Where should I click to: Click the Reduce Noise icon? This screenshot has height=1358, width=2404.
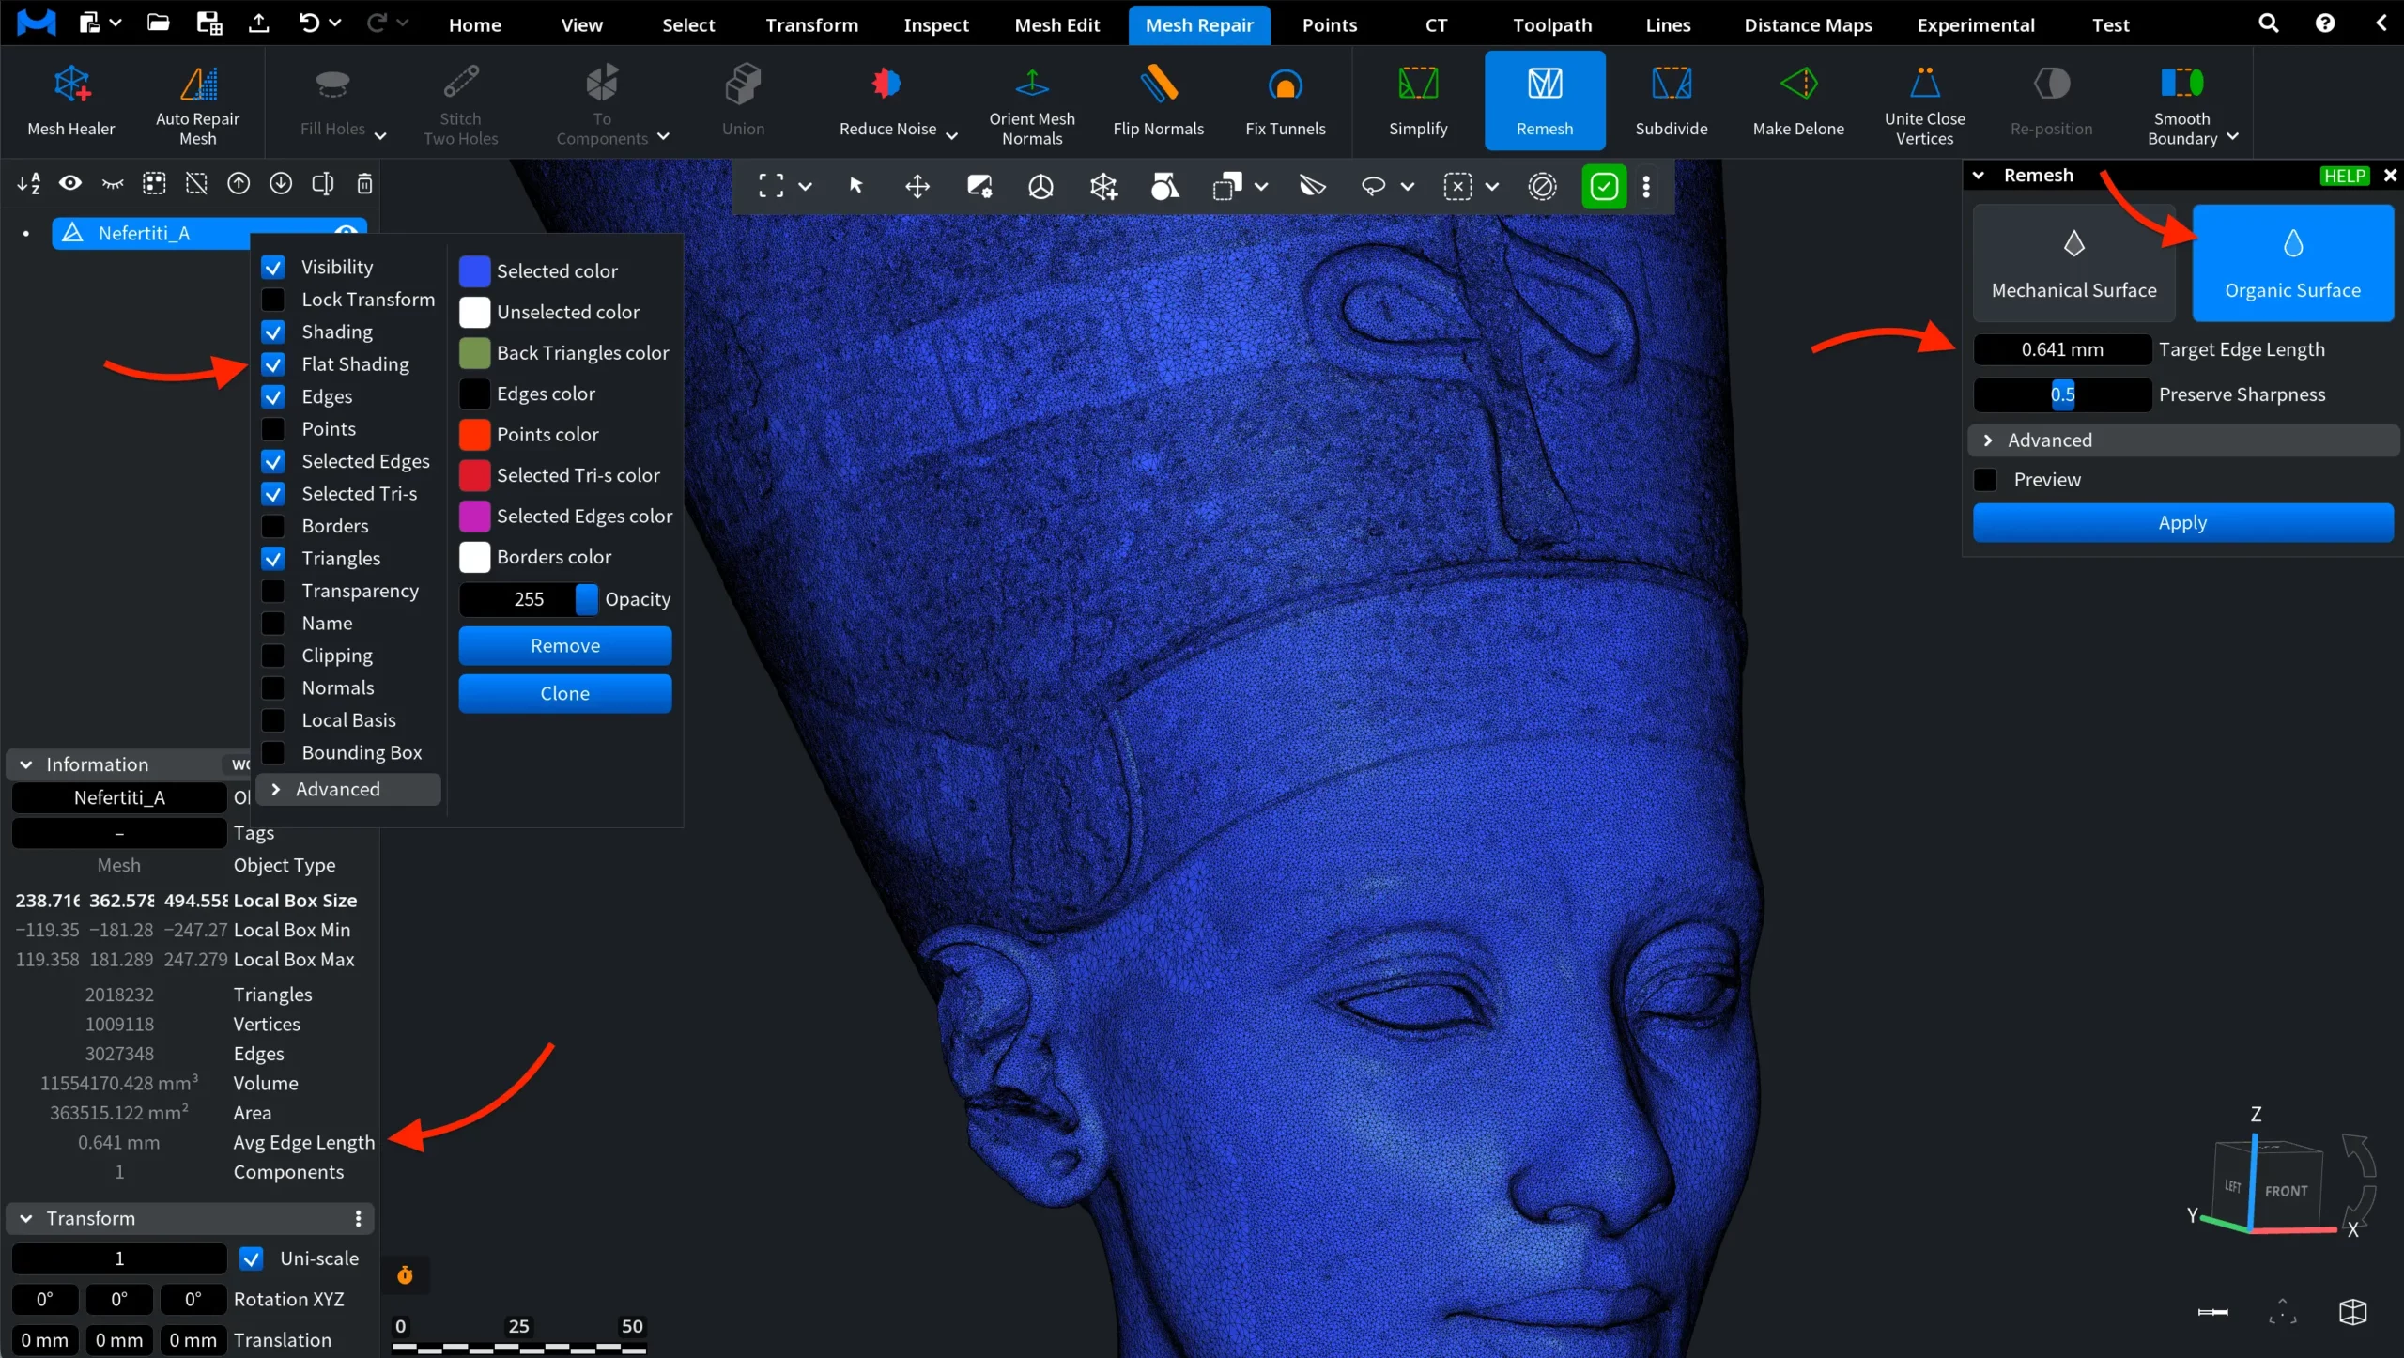(x=886, y=85)
